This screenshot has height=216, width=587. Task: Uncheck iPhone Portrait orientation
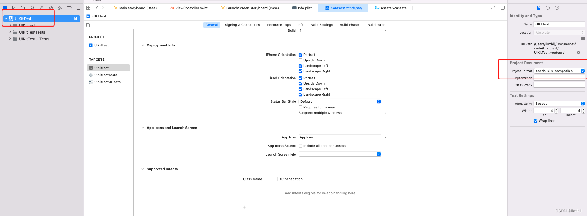coord(300,55)
